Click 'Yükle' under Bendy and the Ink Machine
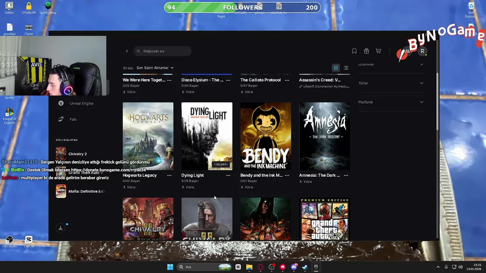Screen dimensions: 486x273 [x=247, y=187]
